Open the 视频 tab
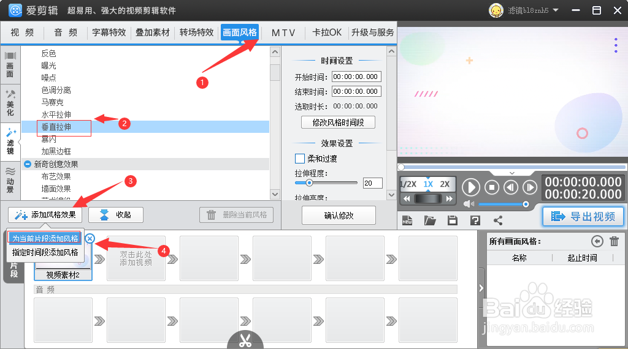Screen dimensions: 628x349 click(22, 32)
